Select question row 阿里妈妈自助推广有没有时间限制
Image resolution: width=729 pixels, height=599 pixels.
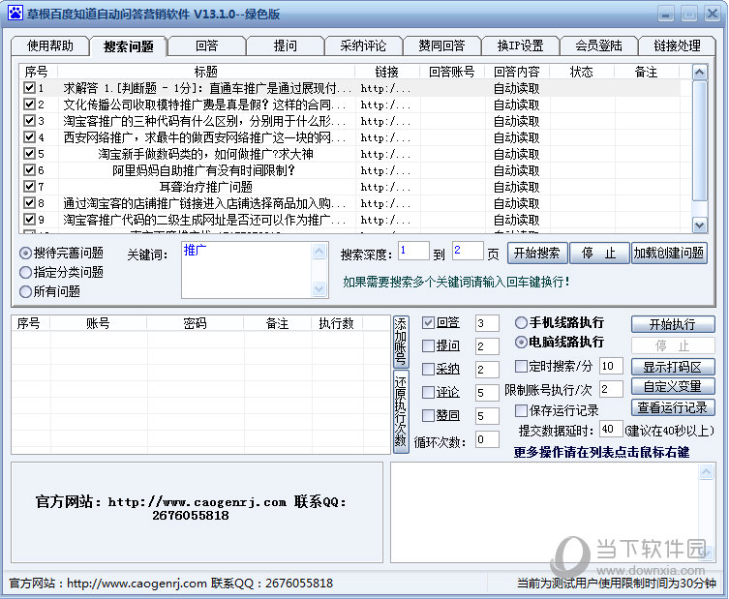click(x=349, y=170)
